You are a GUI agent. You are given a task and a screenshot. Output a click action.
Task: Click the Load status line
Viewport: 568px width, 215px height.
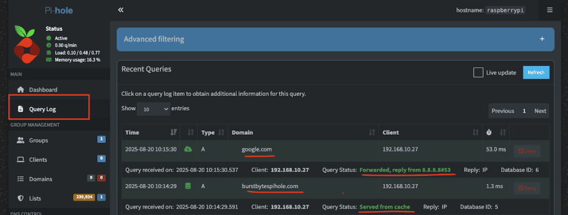[x=73, y=53]
